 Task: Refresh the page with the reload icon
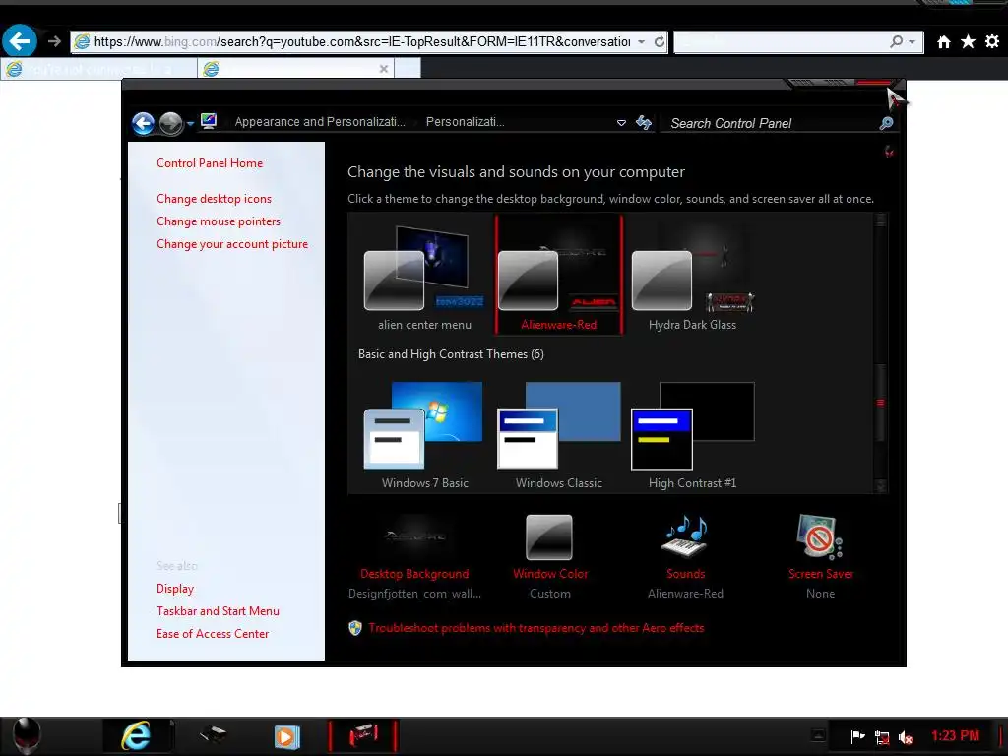click(x=659, y=41)
